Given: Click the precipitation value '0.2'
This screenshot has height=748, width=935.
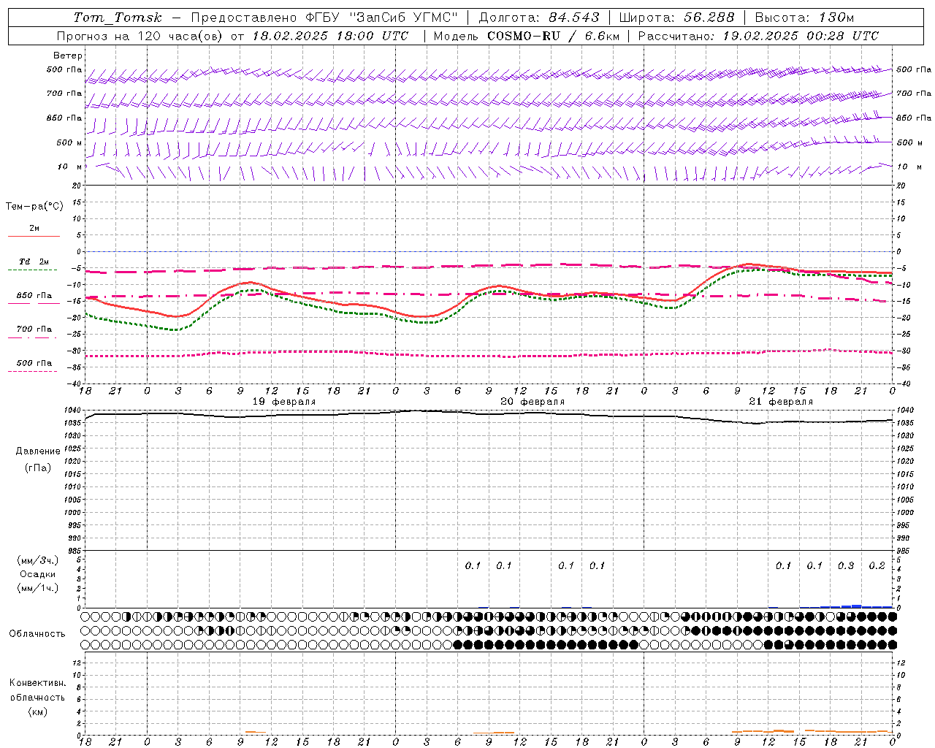Looking at the screenshot, I should click(x=877, y=566).
